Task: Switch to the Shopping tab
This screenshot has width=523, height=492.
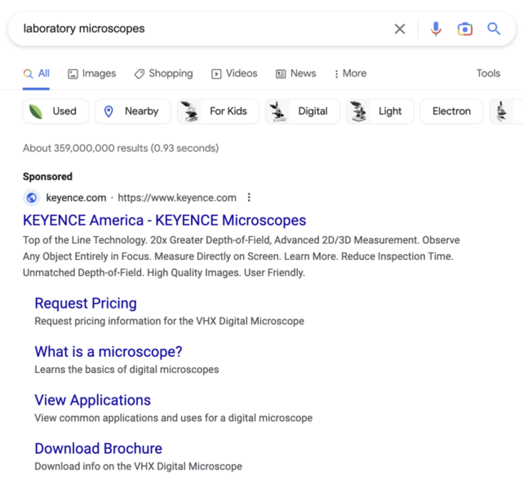Action: coord(164,74)
